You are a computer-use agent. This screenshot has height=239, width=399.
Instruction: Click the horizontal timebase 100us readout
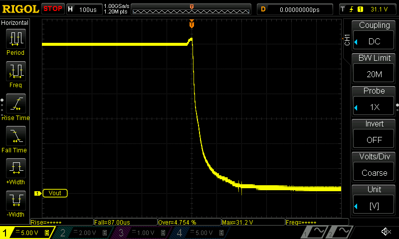click(x=88, y=9)
